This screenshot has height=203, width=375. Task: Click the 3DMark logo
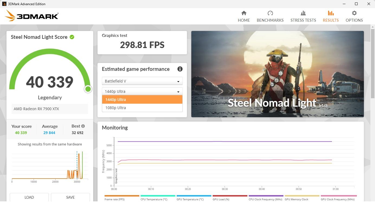(32, 16)
